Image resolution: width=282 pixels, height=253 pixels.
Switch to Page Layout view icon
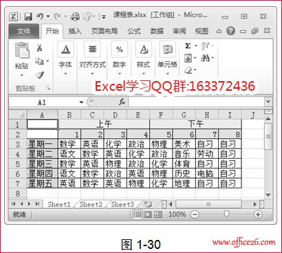pyautogui.click(x=148, y=214)
